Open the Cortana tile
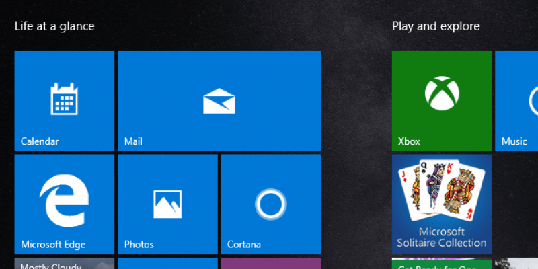This screenshot has width=538, height=269. coord(271,204)
